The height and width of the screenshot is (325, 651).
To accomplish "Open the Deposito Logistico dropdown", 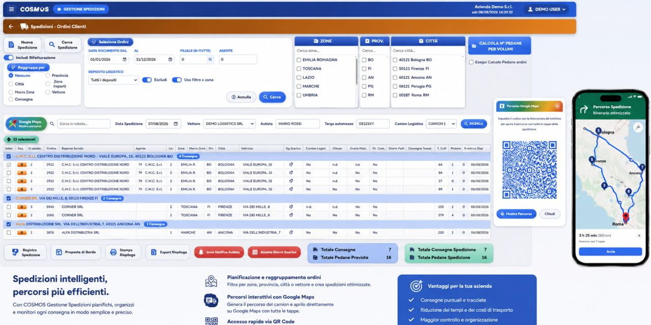I will (113, 80).
